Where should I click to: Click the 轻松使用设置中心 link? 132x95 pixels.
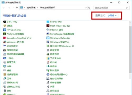59,74
